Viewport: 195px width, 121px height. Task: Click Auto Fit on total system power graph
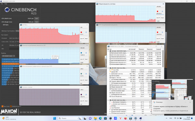[x=158, y=18]
